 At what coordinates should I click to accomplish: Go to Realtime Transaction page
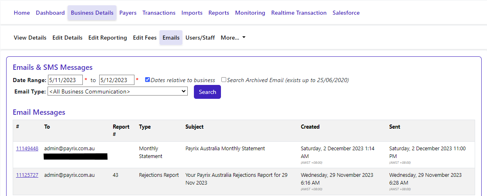pyautogui.click(x=299, y=13)
